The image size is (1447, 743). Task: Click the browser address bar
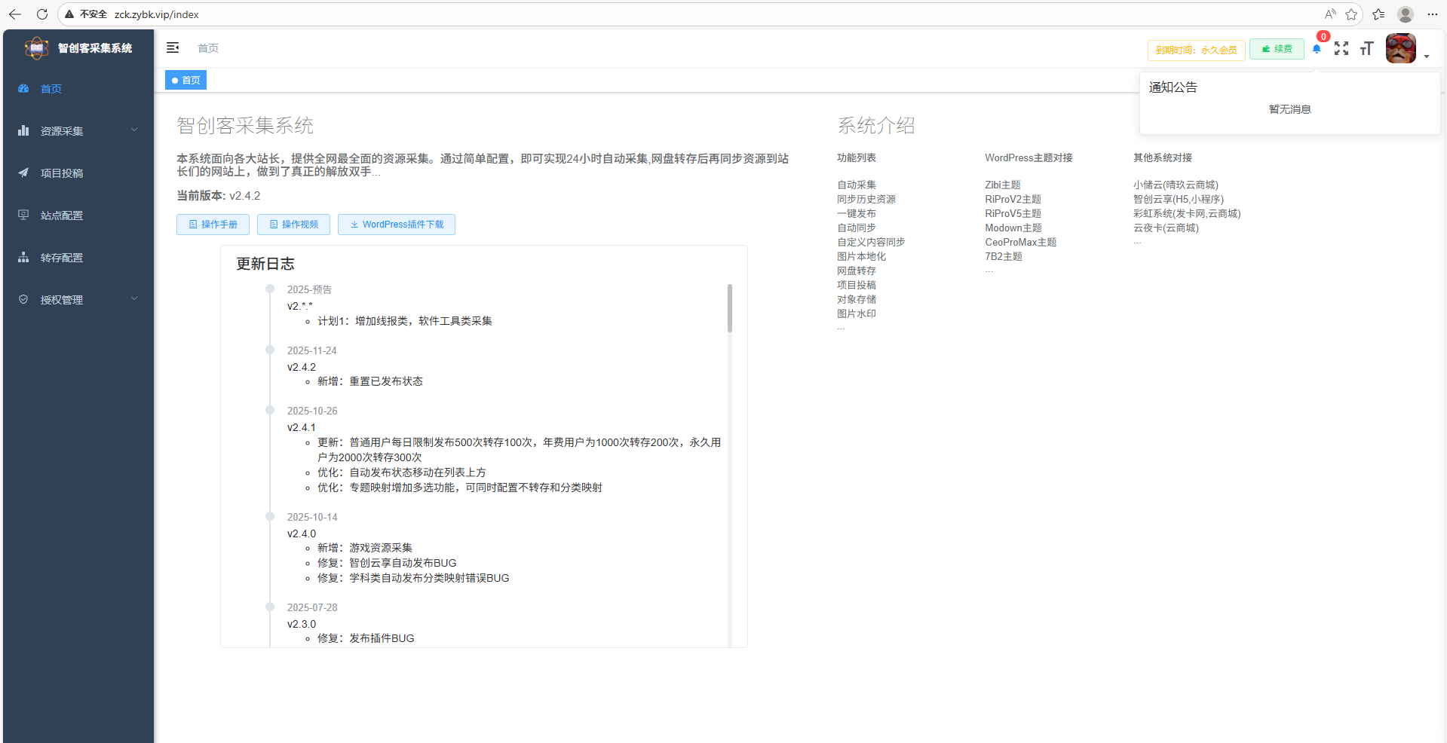[x=156, y=14]
